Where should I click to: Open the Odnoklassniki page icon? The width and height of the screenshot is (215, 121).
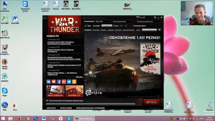(74, 82)
